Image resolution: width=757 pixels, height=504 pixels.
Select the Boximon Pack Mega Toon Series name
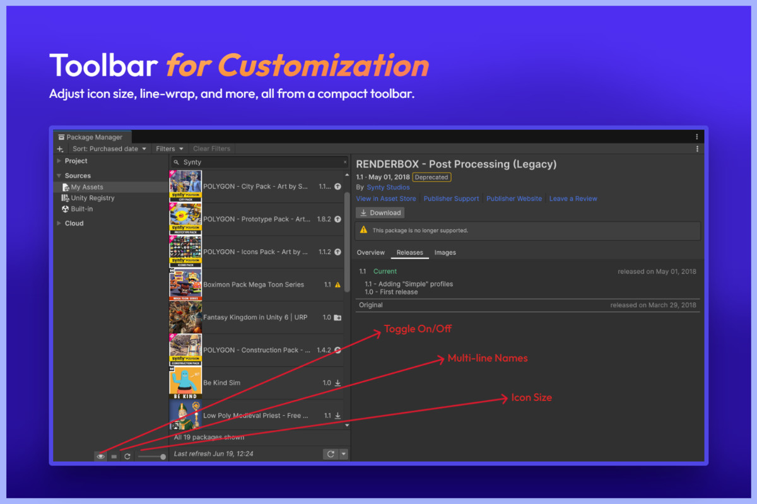[254, 284]
